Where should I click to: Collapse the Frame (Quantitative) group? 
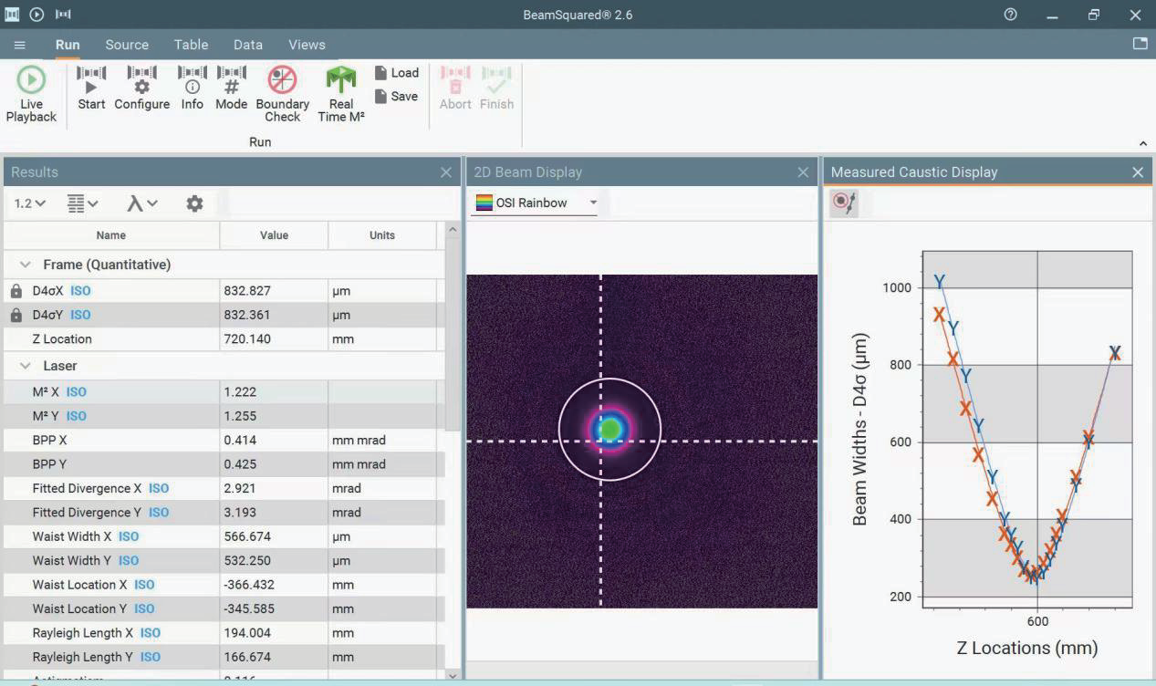26,265
